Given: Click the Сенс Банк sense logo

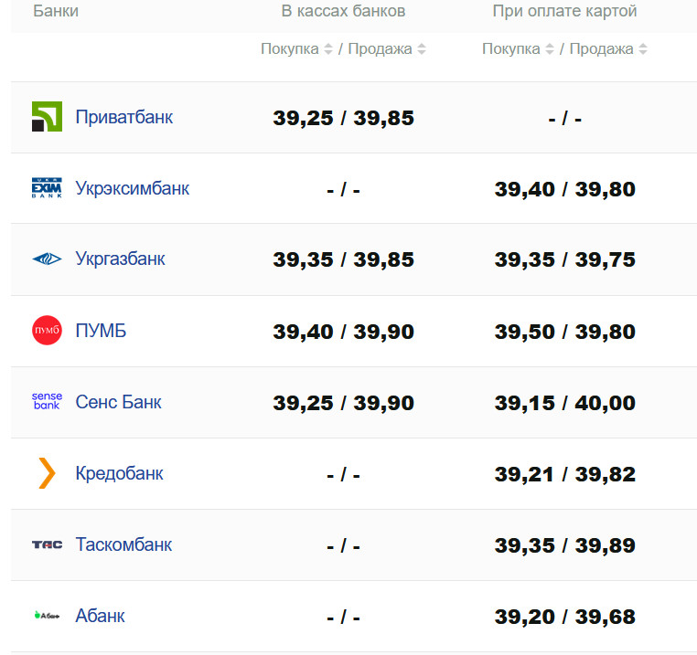Looking at the screenshot, I should click(47, 402).
